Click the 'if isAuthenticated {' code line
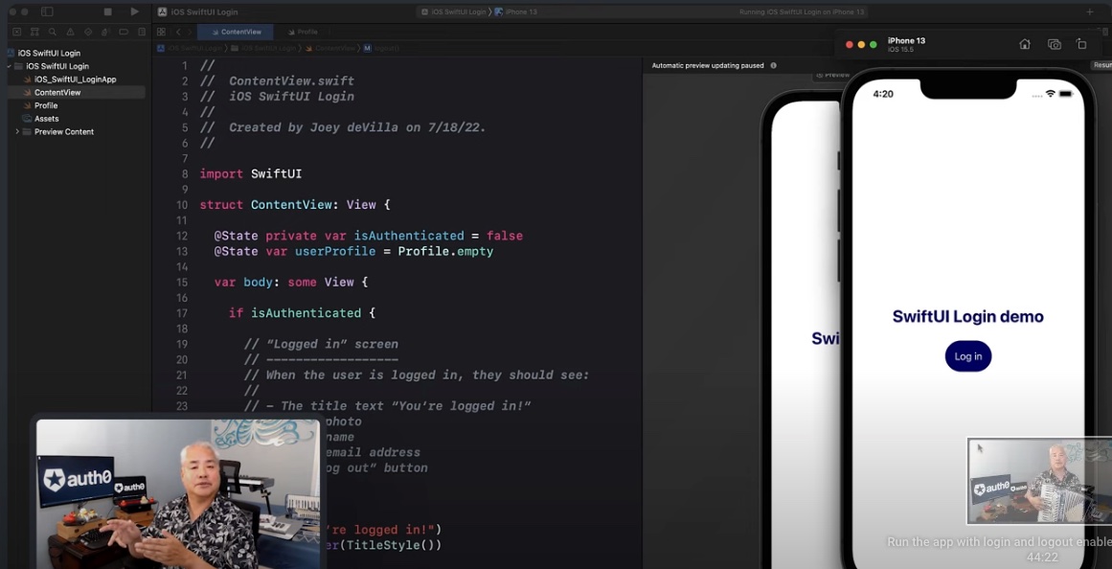 pyautogui.click(x=302, y=313)
